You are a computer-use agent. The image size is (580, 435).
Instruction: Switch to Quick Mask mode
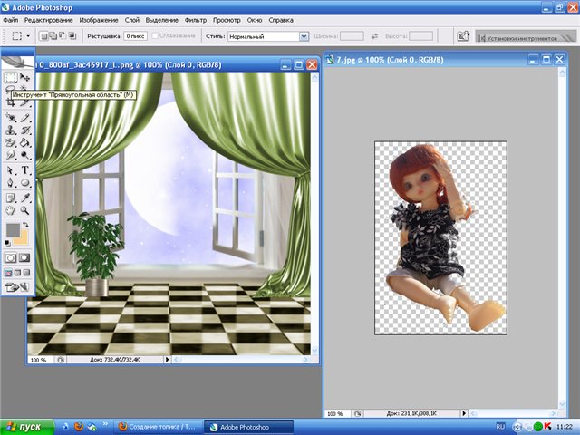[x=25, y=257]
